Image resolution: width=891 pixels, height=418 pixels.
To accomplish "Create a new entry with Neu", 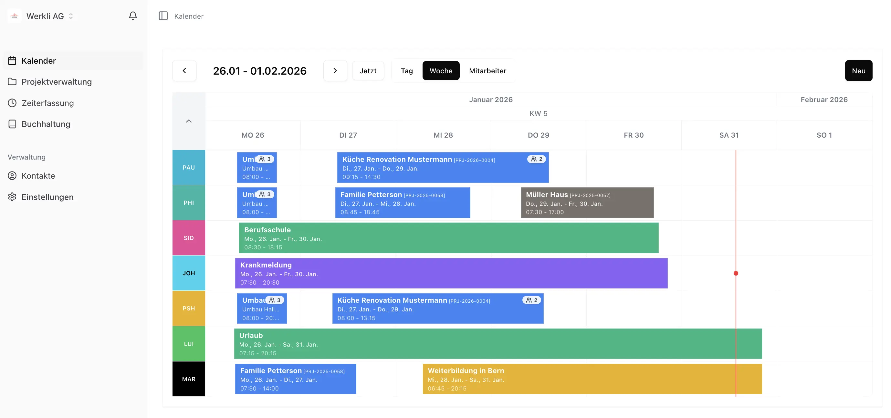I will pos(858,71).
